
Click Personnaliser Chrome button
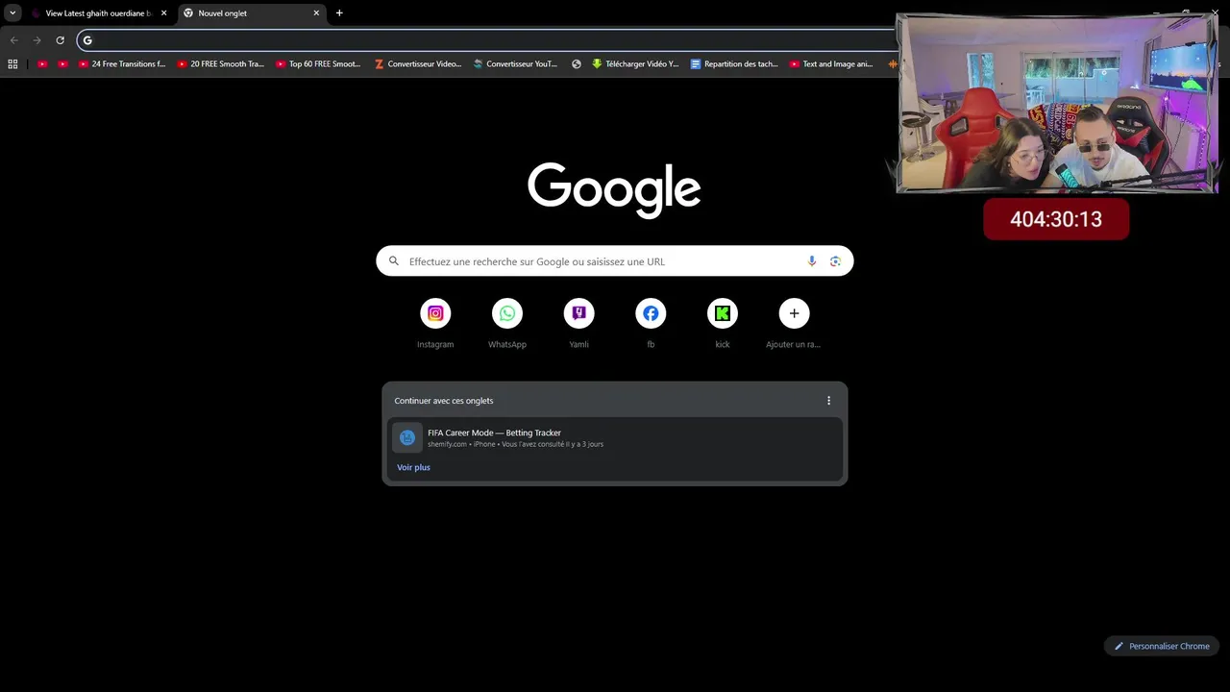tap(1162, 646)
